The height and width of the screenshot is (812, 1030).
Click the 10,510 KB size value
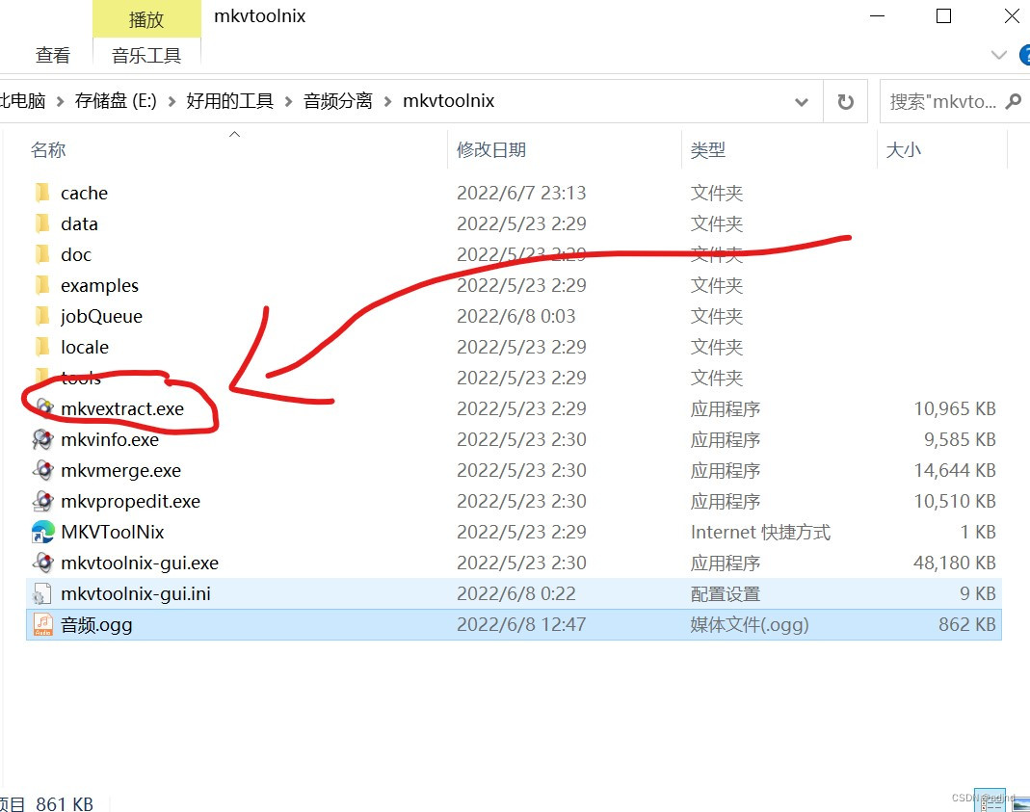click(x=955, y=501)
